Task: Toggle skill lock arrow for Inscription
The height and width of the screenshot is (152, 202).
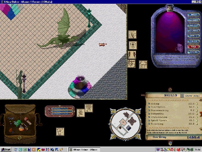Action: tap(197, 107)
